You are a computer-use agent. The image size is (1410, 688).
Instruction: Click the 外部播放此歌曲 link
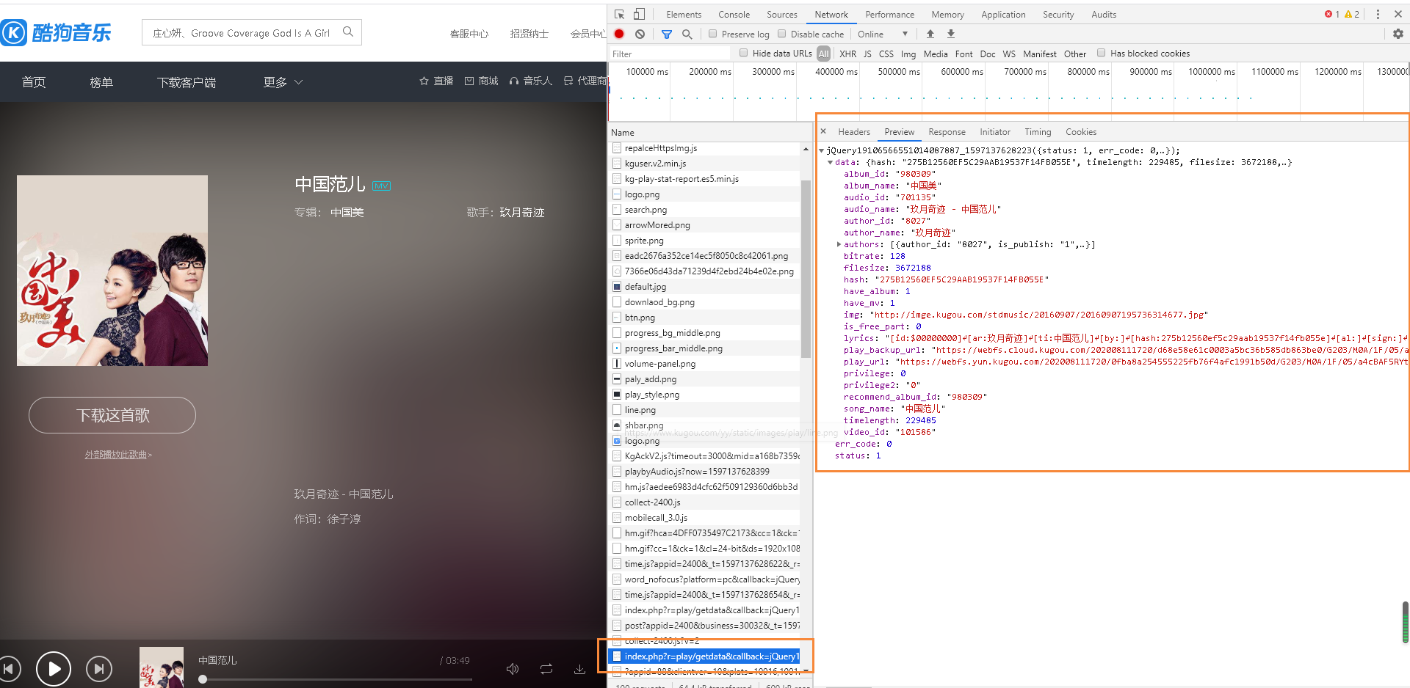point(117,455)
